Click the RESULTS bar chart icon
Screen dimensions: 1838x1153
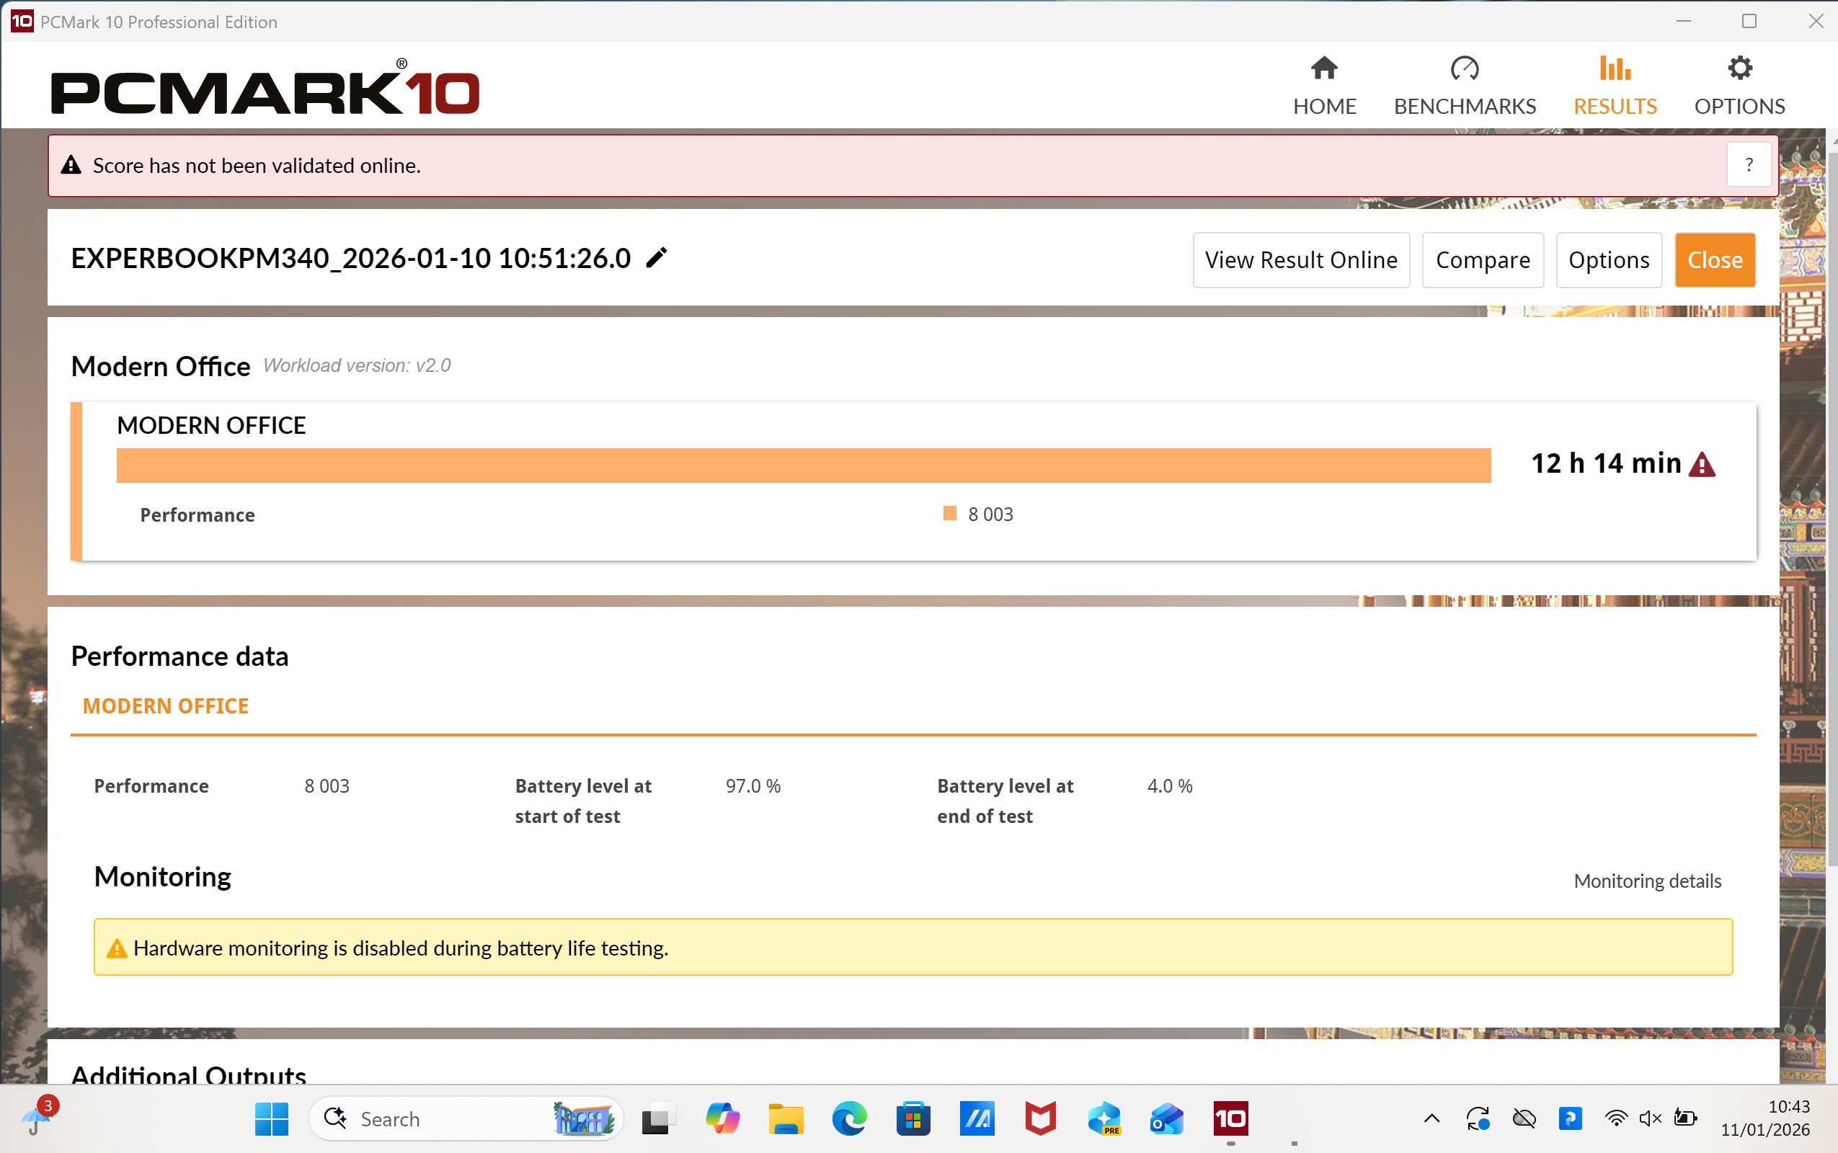pos(1615,68)
